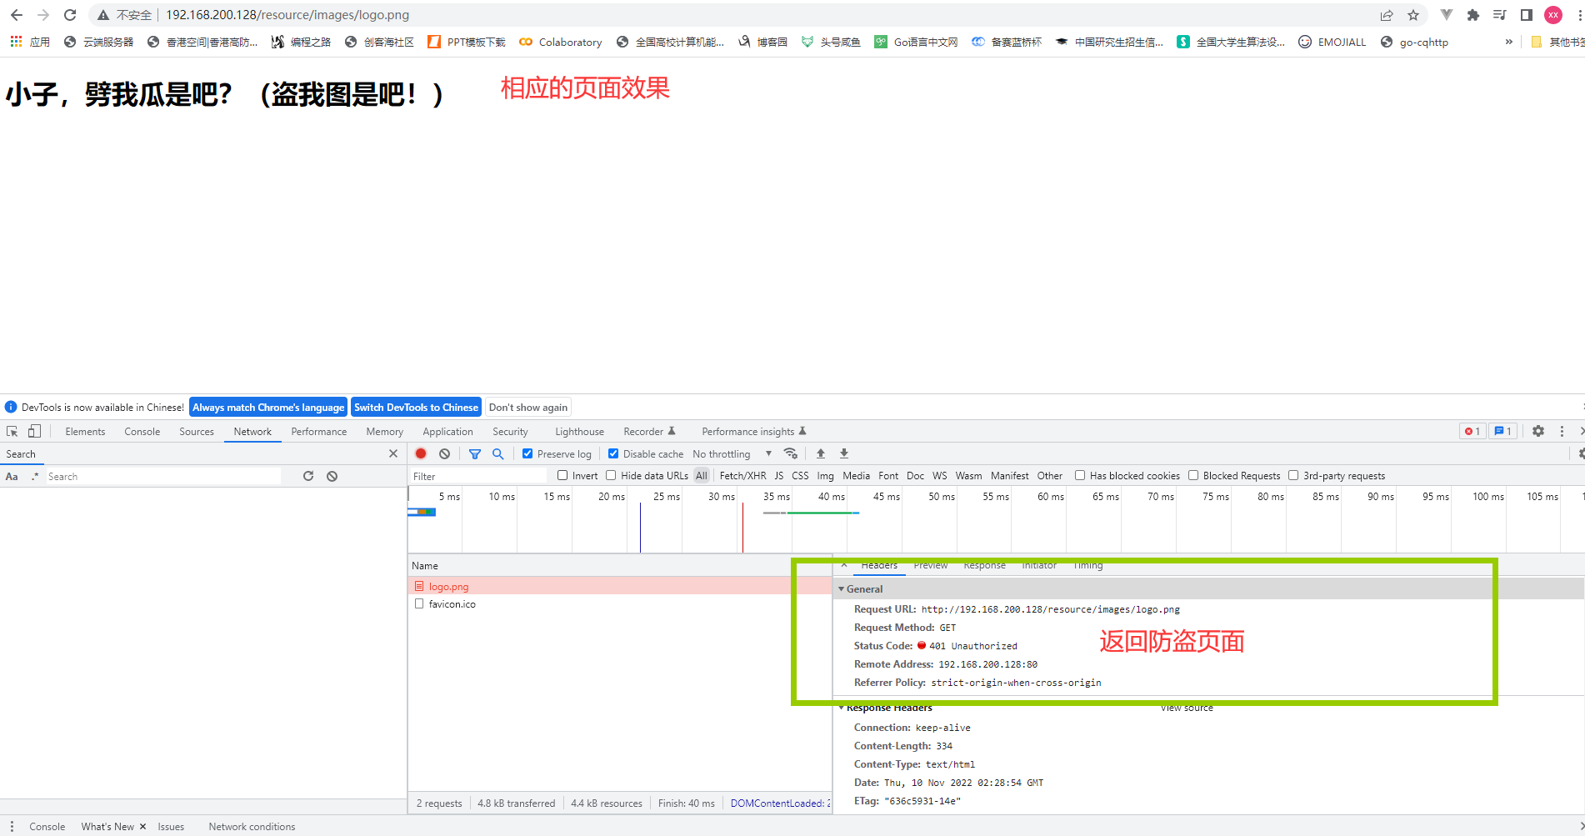The width and height of the screenshot is (1585, 836).
Task: Click the import HAR file upload arrow
Action: pyautogui.click(x=821, y=453)
